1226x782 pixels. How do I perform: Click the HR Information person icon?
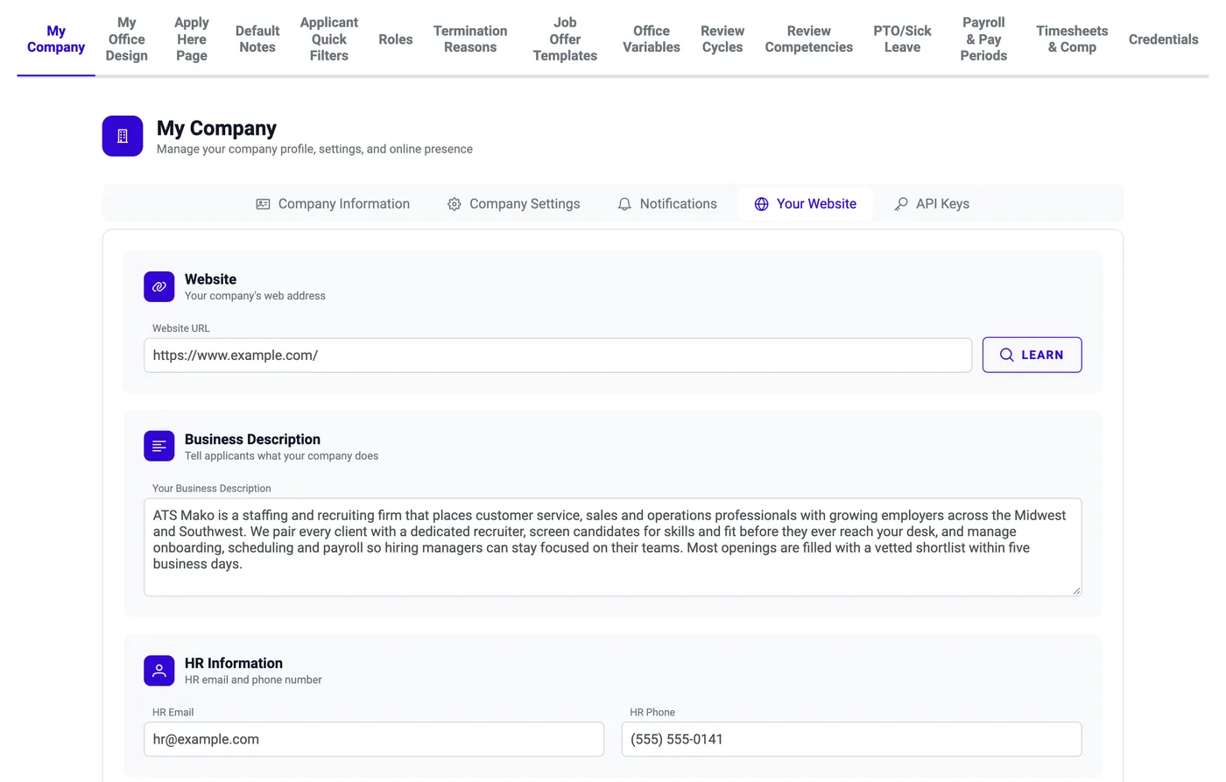click(159, 671)
